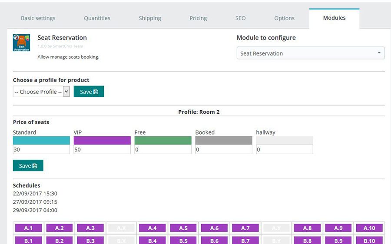This screenshot has width=391, height=244.
Task: Click Save button next to profile selector
Action: tap(89, 92)
